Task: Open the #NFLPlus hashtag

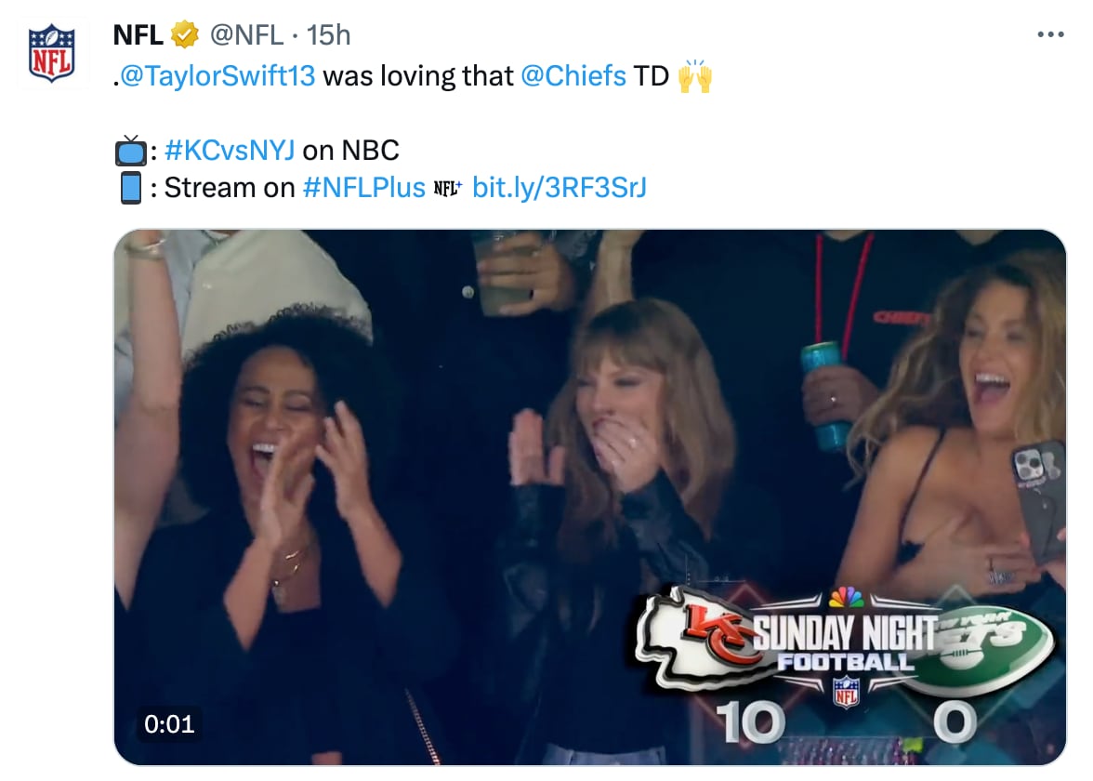Action: [x=364, y=188]
